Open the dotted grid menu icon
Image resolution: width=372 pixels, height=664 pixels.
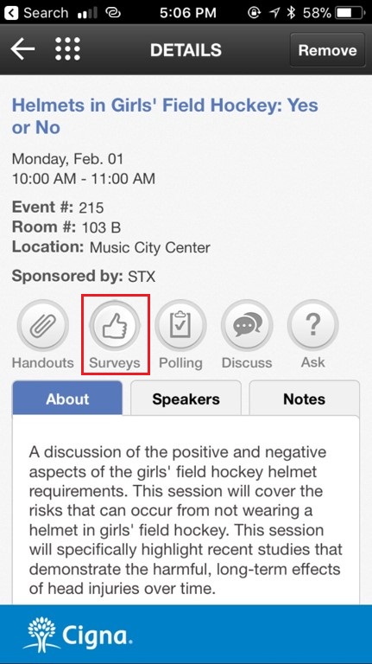(67, 49)
